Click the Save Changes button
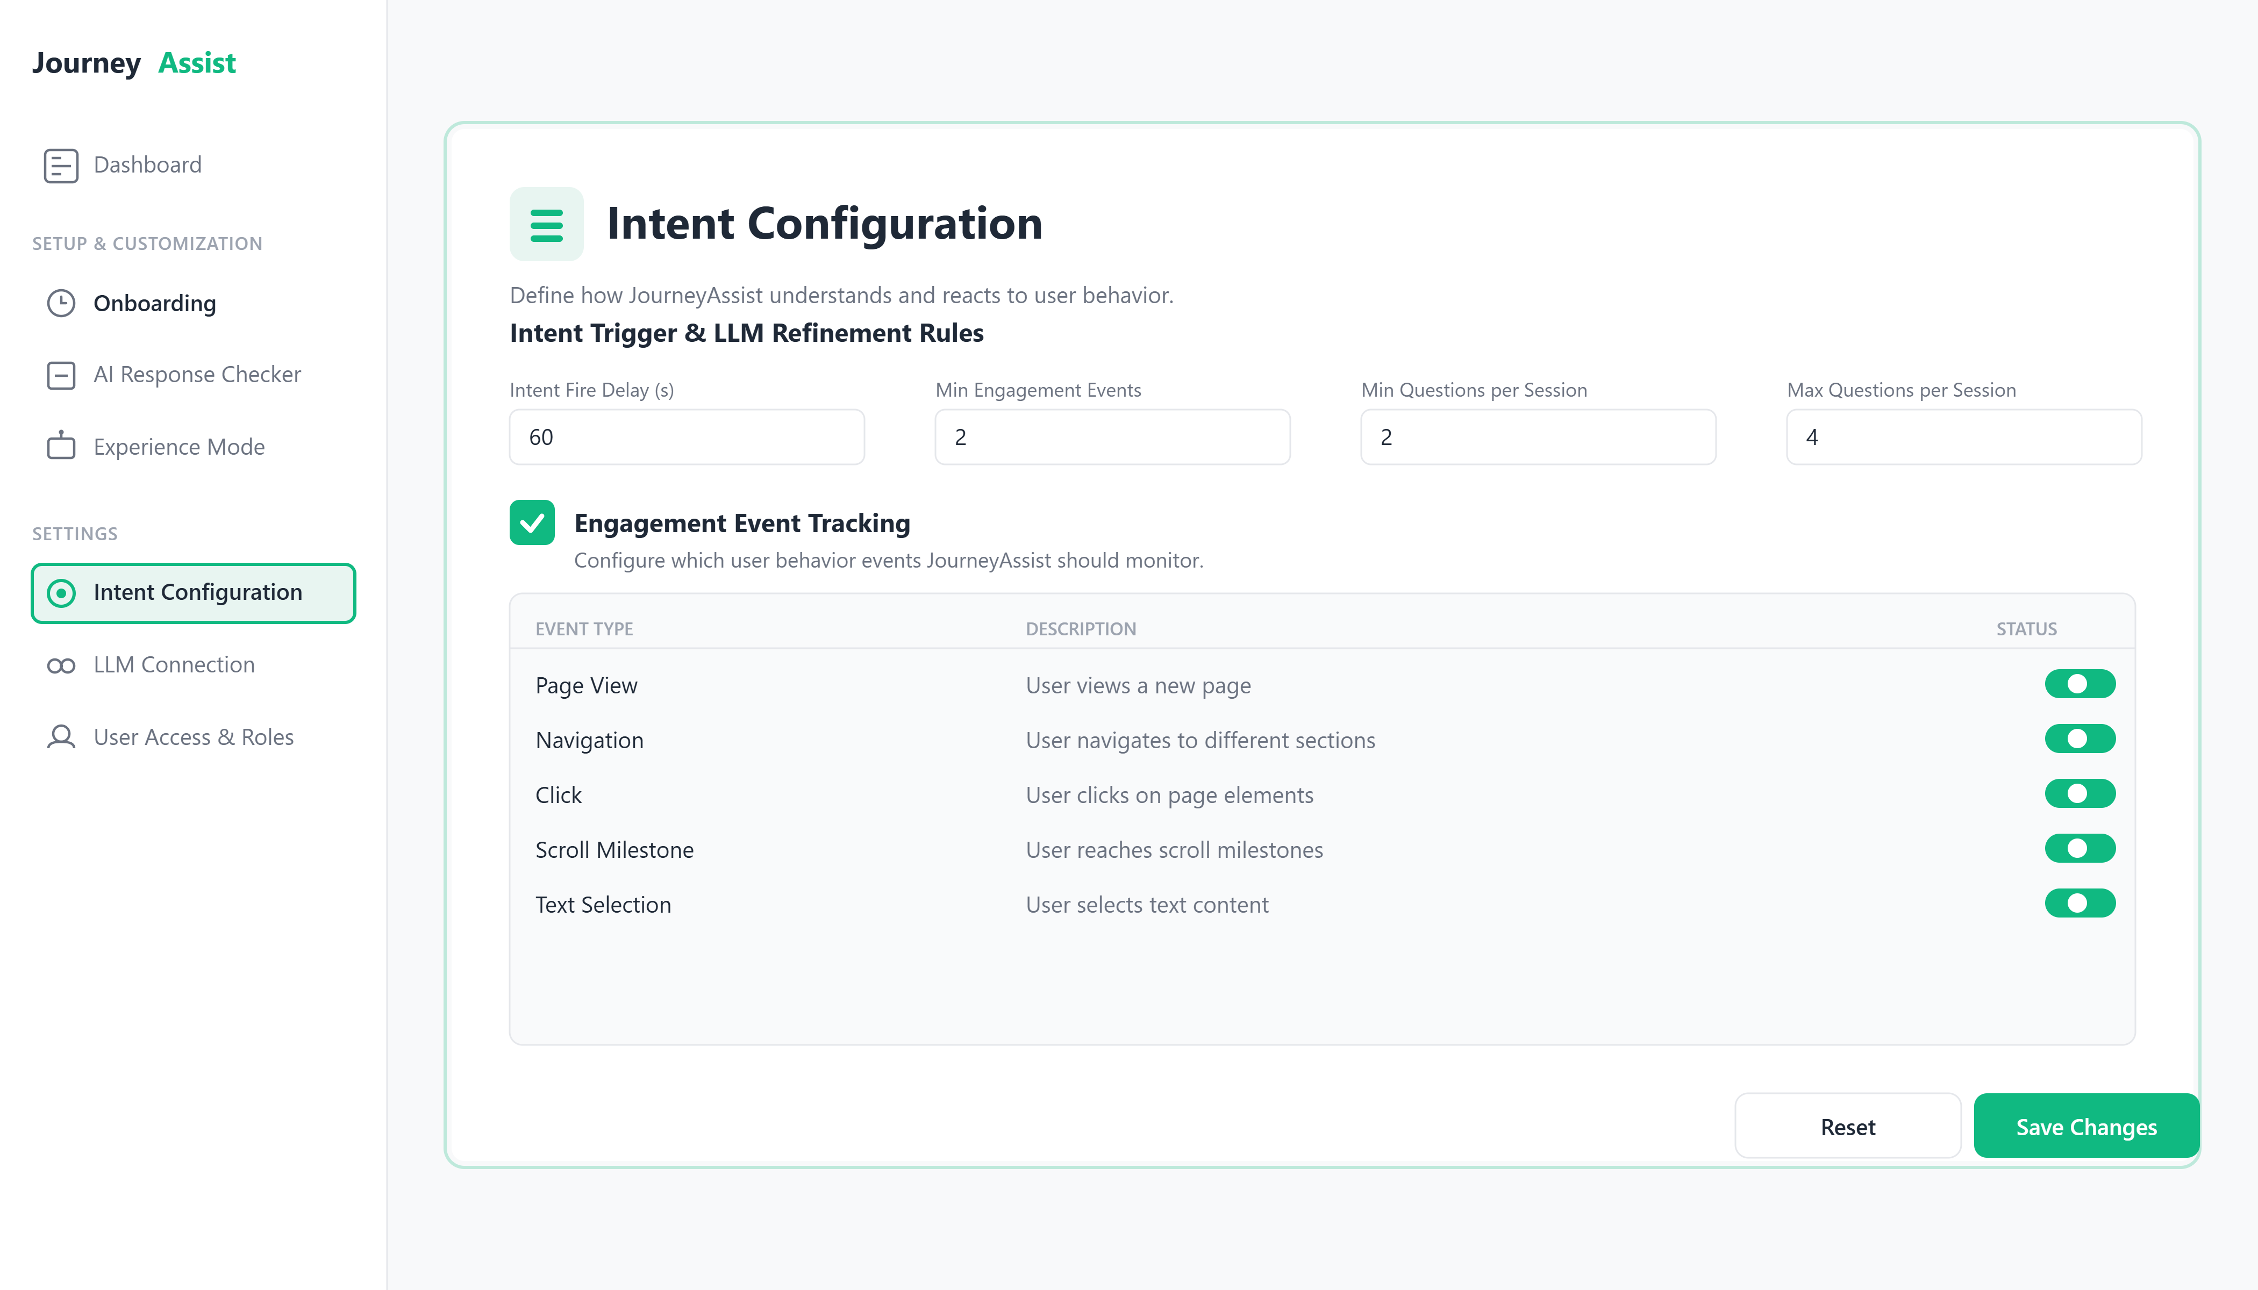2258x1290 pixels. click(2086, 1126)
